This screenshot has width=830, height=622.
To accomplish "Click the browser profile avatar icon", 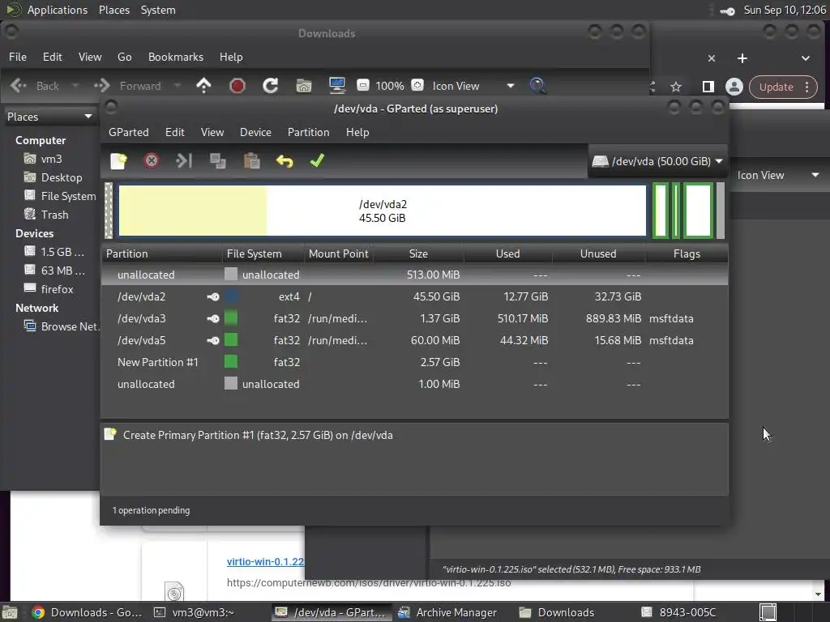I will [x=734, y=87].
